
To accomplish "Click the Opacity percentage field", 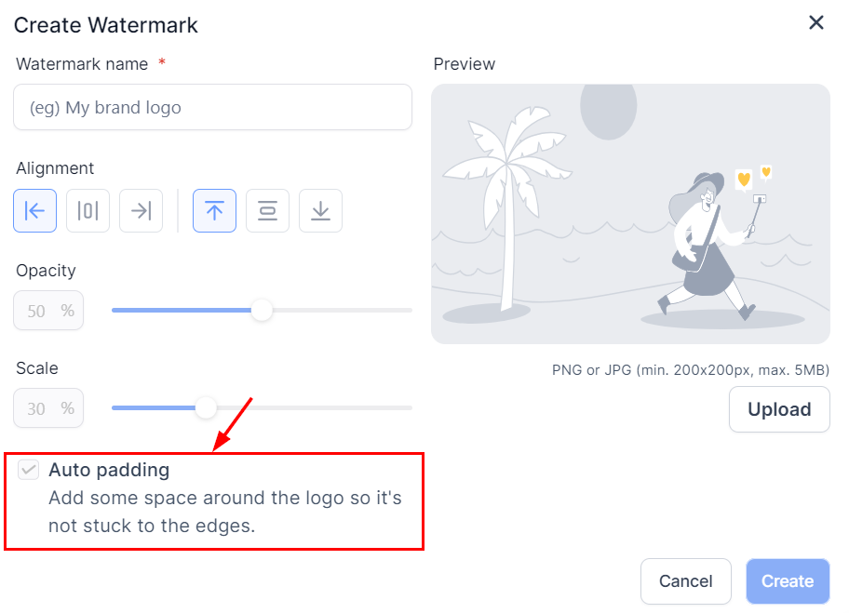I will pos(47,311).
